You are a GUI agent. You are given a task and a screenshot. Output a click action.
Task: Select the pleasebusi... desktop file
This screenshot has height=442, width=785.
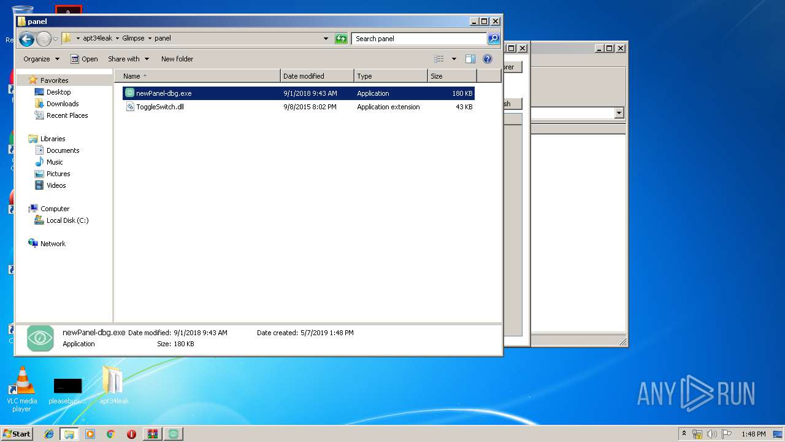pyautogui.click(x=67, y=391)
